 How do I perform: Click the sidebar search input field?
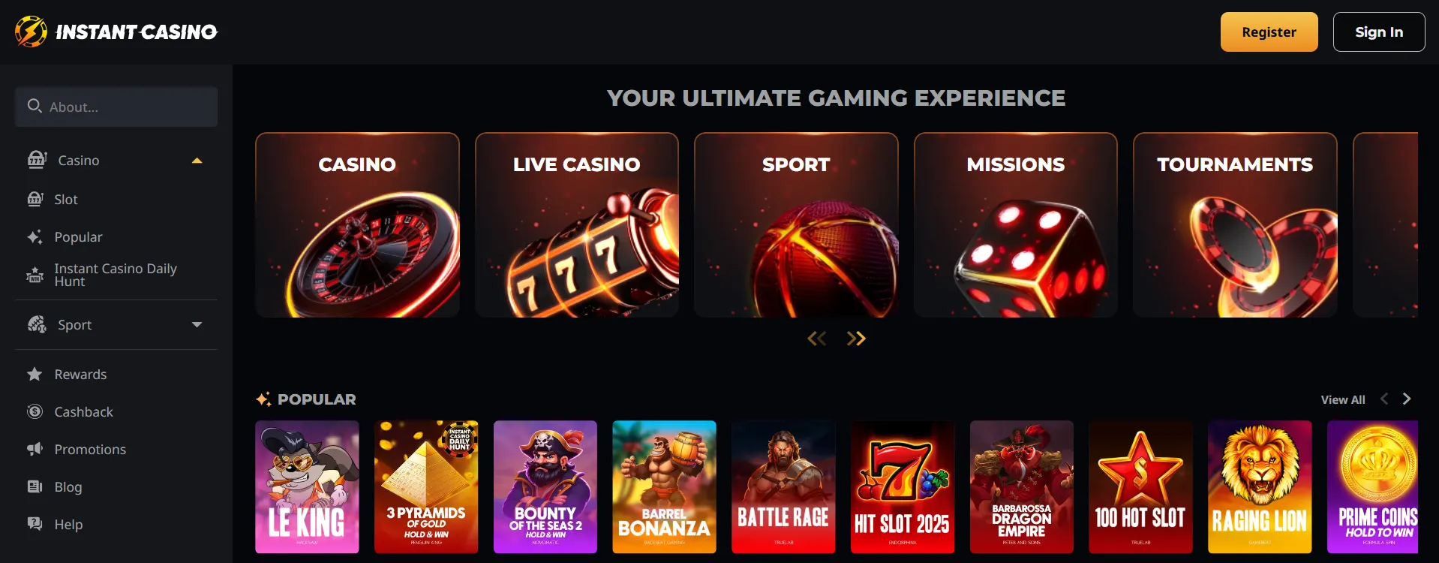pyautogui.click(x=116, y=107)
